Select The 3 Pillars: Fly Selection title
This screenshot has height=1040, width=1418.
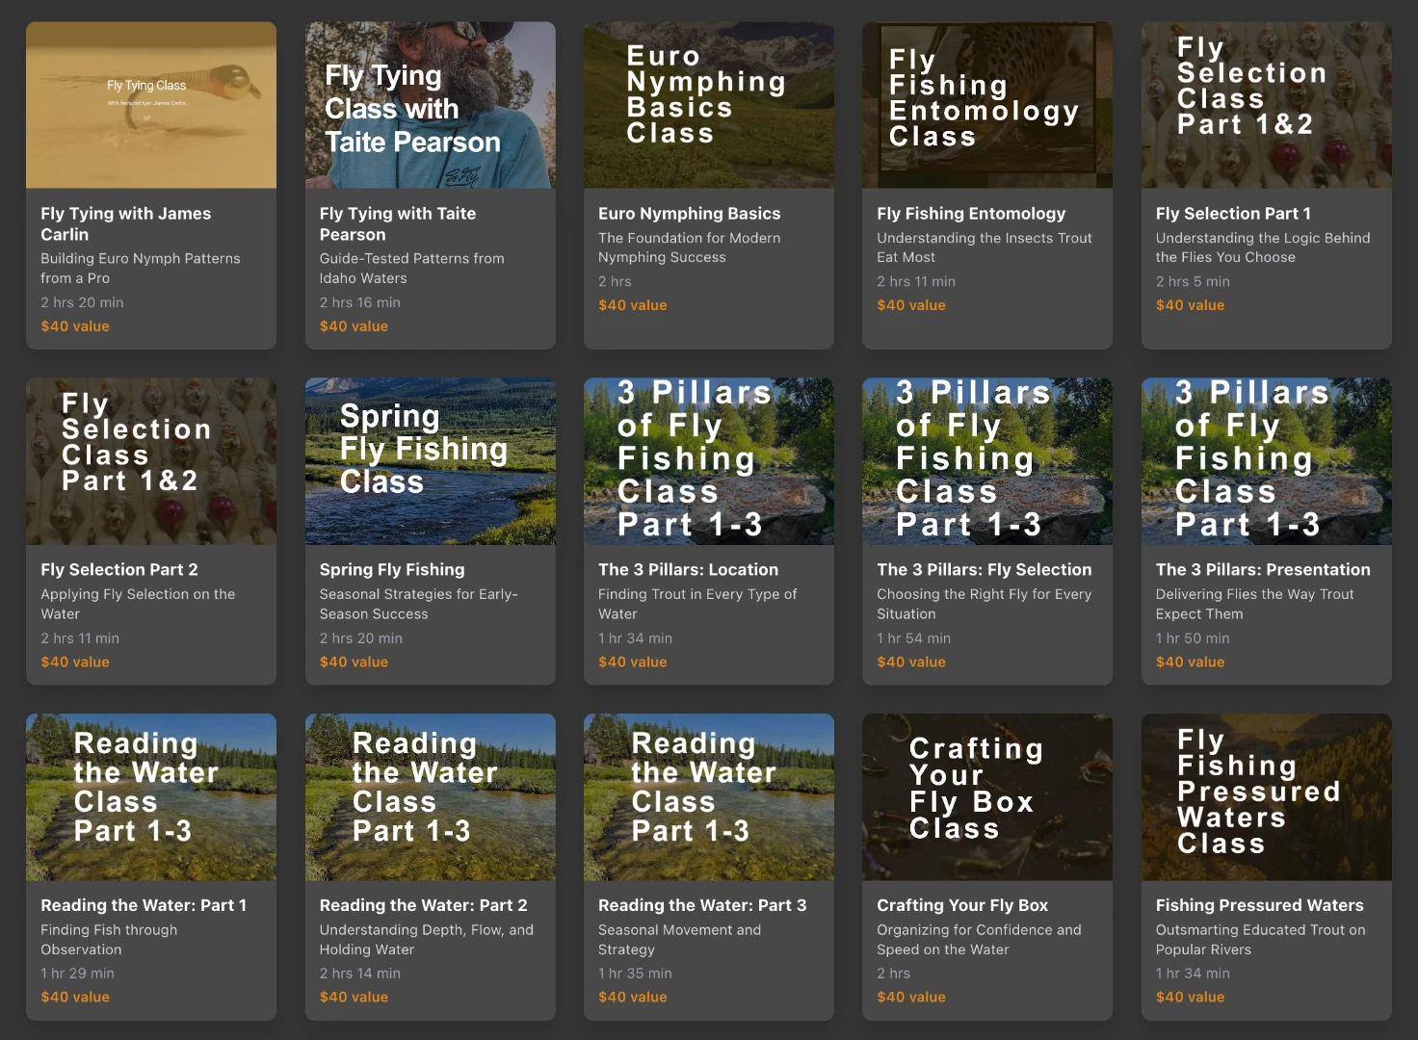(x=984, y=570)
